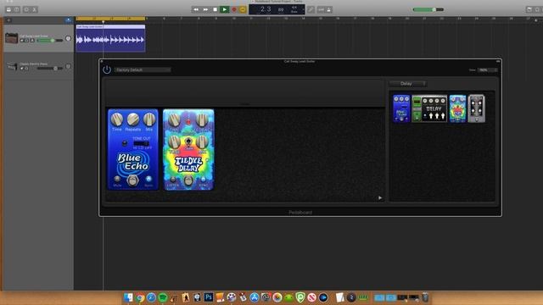543x305 pixels.
Task: Click the Tie Dye Delay Tone knob
Action: click(x=174, y=141)
